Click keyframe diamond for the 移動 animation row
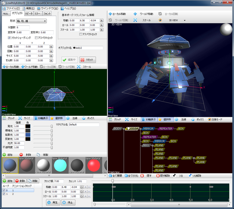Image resolution: width=234 pixels, height=209 pixels. coord(82,187)
